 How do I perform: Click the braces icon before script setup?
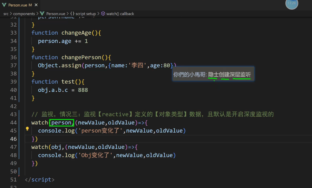pos(72,14)
